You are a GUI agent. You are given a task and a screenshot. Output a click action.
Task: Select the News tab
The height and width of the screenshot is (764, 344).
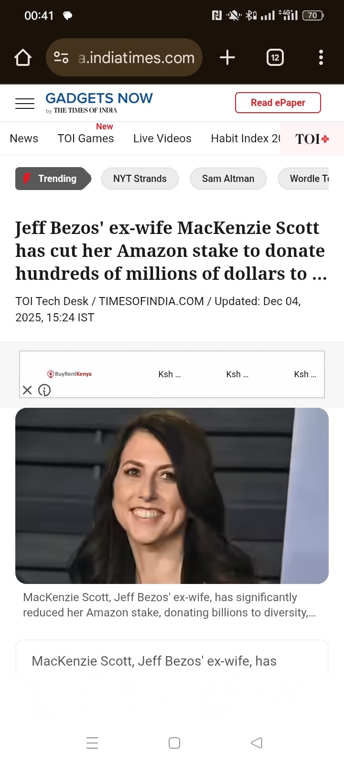[24, 138]
